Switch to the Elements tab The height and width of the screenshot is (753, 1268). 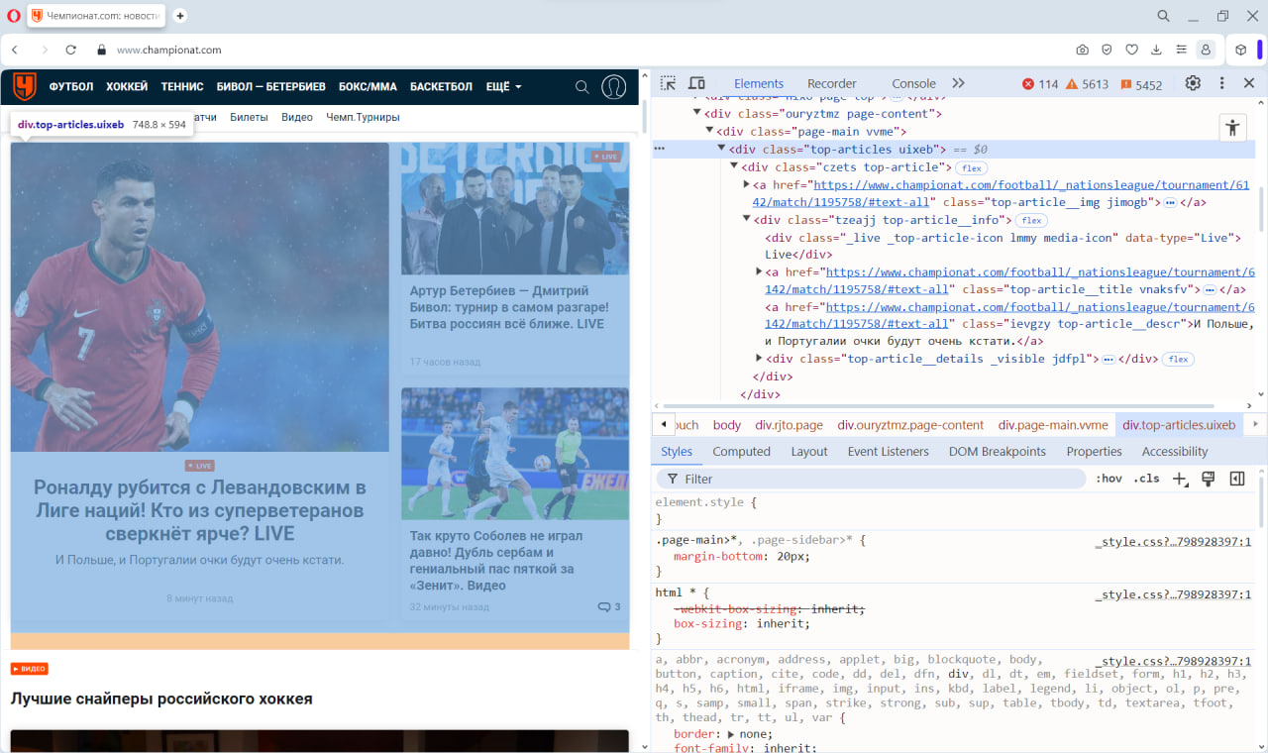[759, 83]
